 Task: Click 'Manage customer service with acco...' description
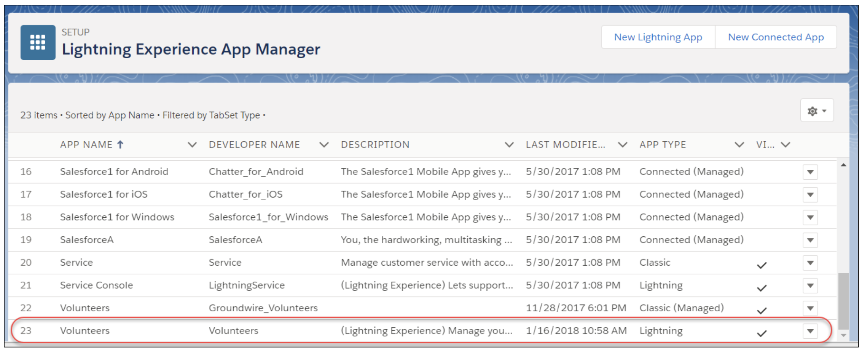[427, 263]
